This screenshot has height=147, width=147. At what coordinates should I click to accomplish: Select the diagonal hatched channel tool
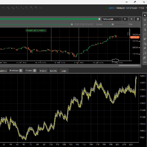click(x=145, y=48)
